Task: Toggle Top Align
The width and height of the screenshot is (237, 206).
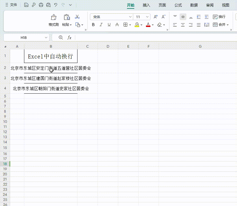Action: click(x=175, y=17)
